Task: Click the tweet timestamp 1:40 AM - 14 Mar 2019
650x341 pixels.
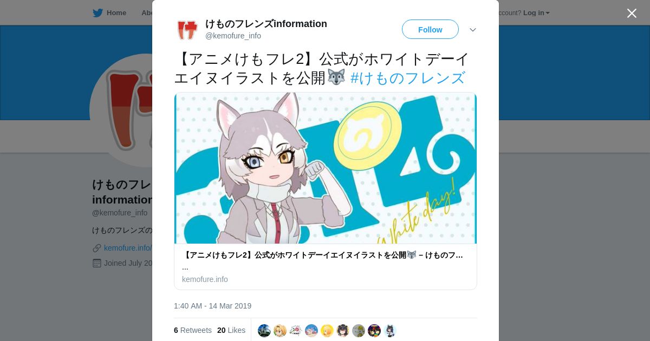Action: (212, 306)
